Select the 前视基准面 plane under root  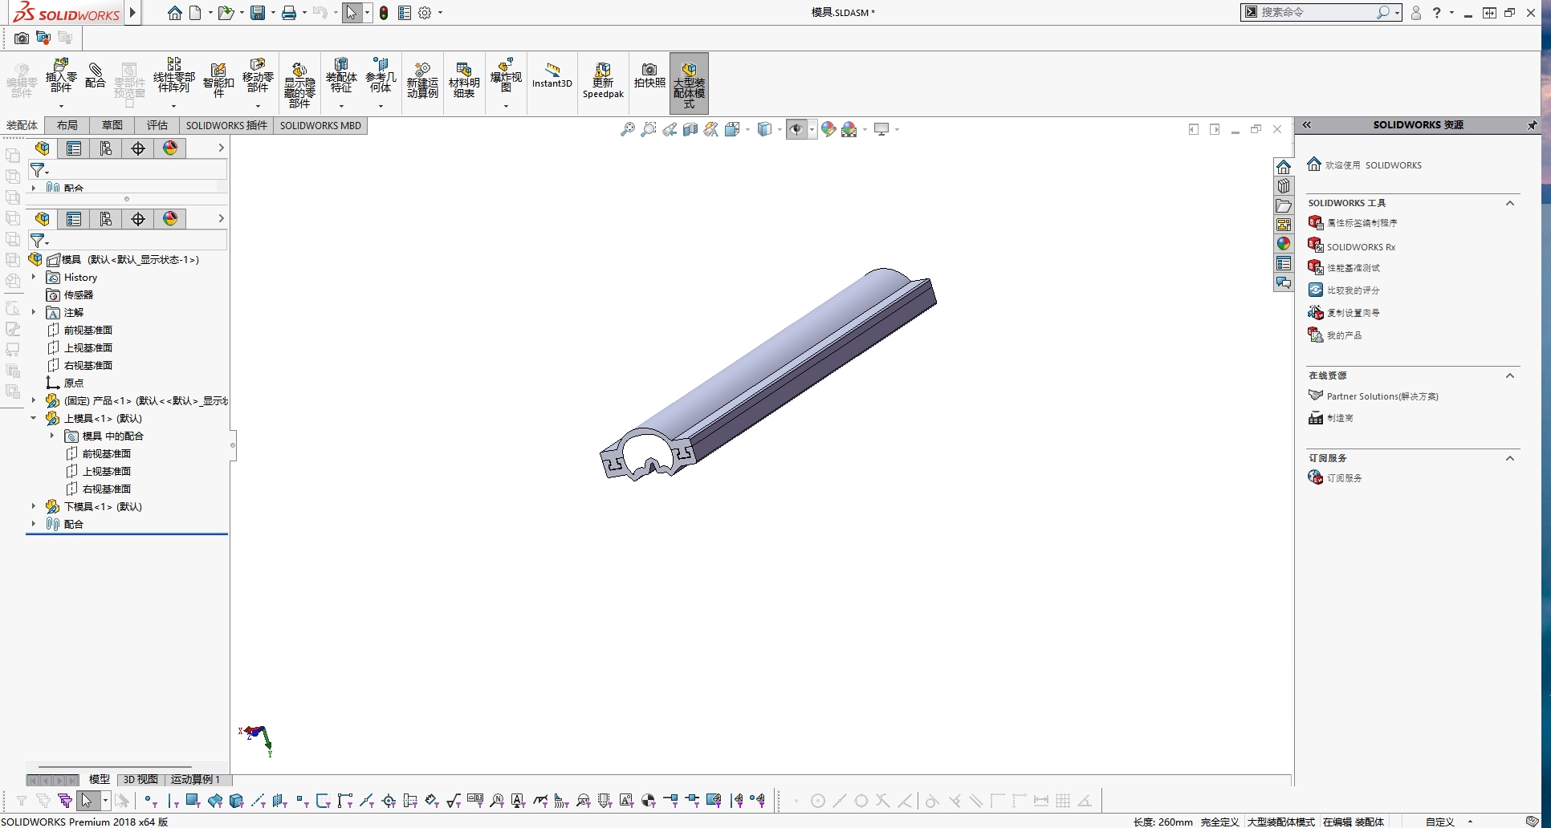pyautogui.click(x=88, y=330)
